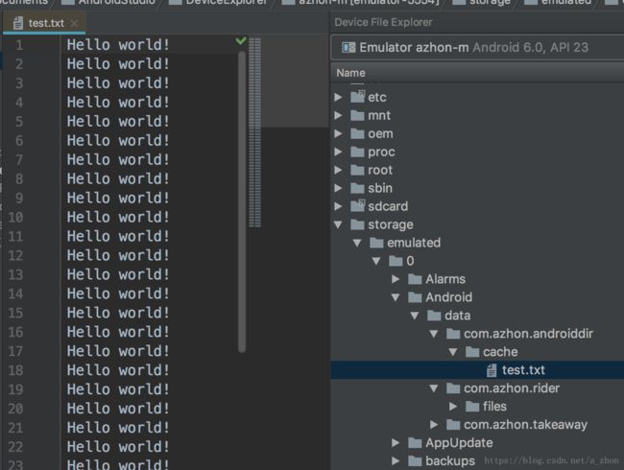Click the editor vertical scrollbar
This screenshot has width=624, height=470.
coord(242,200)
